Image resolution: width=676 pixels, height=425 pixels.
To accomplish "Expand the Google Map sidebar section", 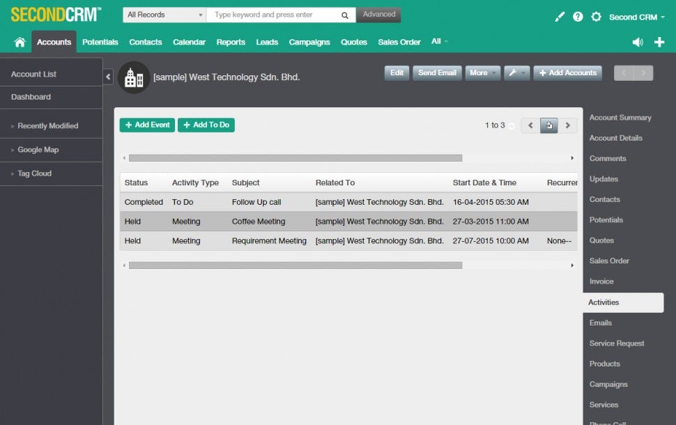I will pos(39,150).
